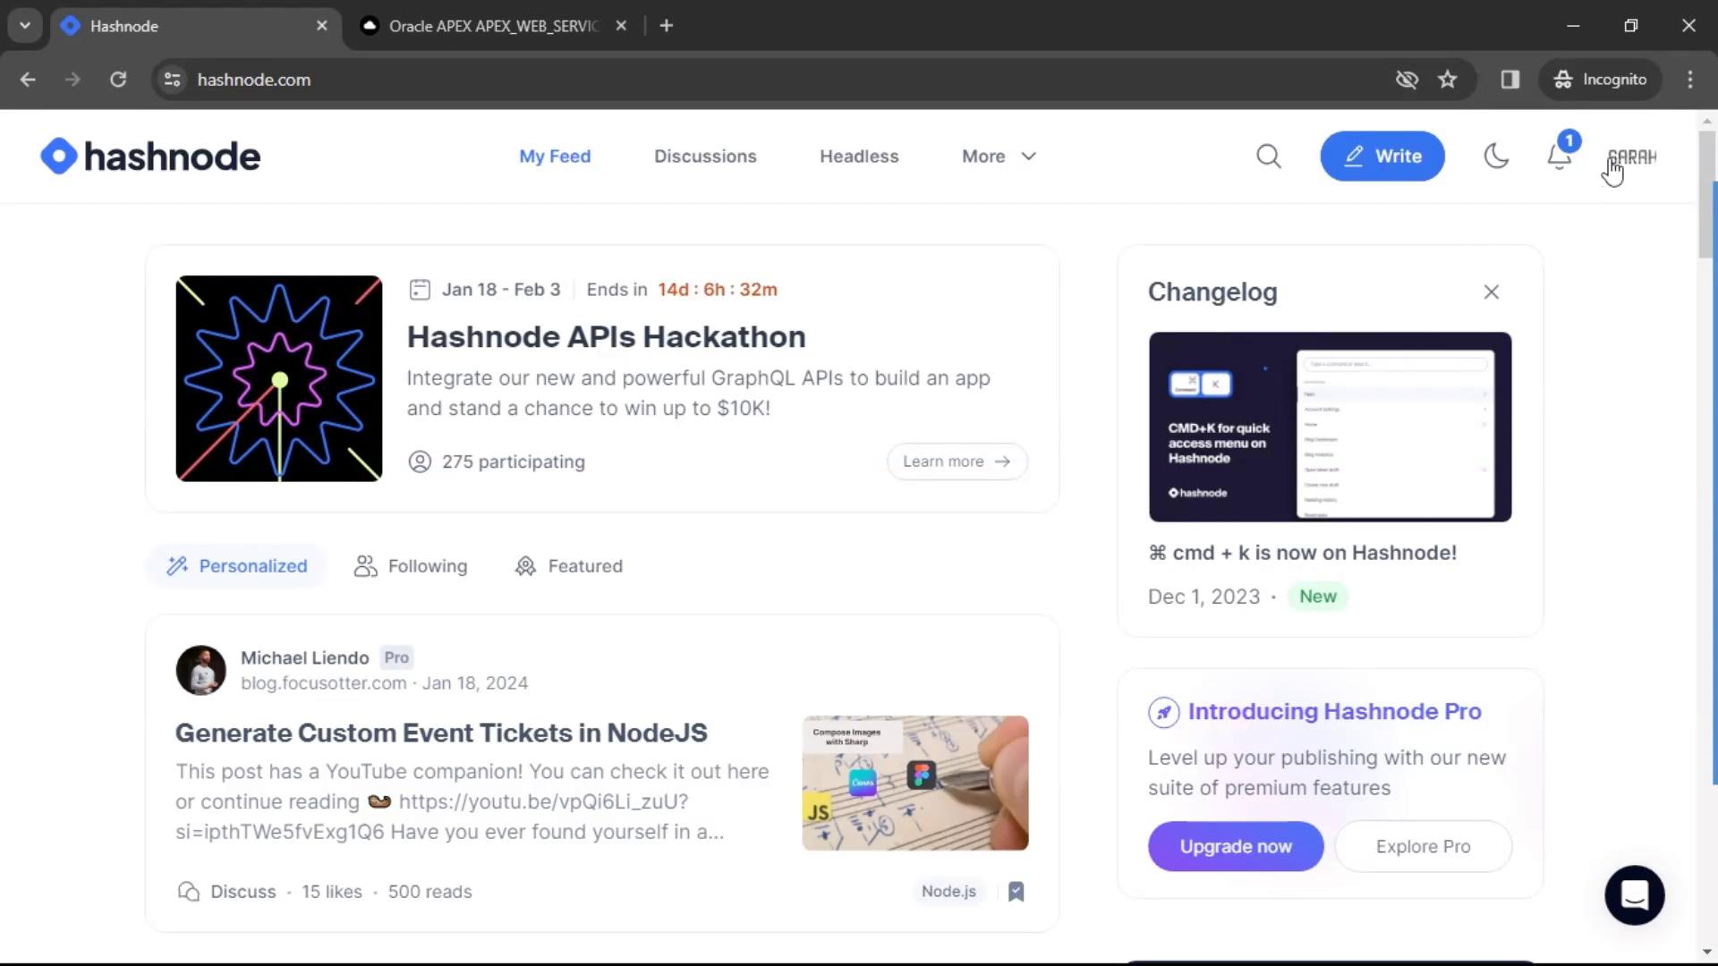Screen dimensions: 1718x966
Task: Click Explore Pro link button
Action: 1423,845
